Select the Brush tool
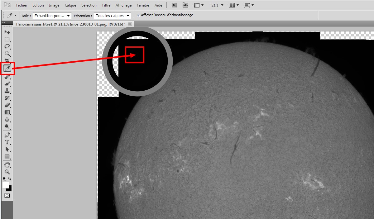The image size is (374, 219). (x=7, y=83)
